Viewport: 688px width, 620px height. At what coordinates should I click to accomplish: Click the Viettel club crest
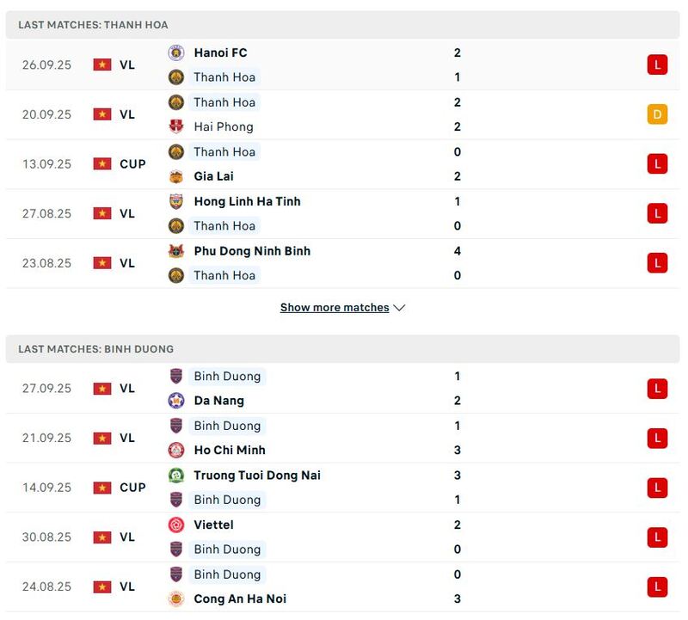(176, 525)
